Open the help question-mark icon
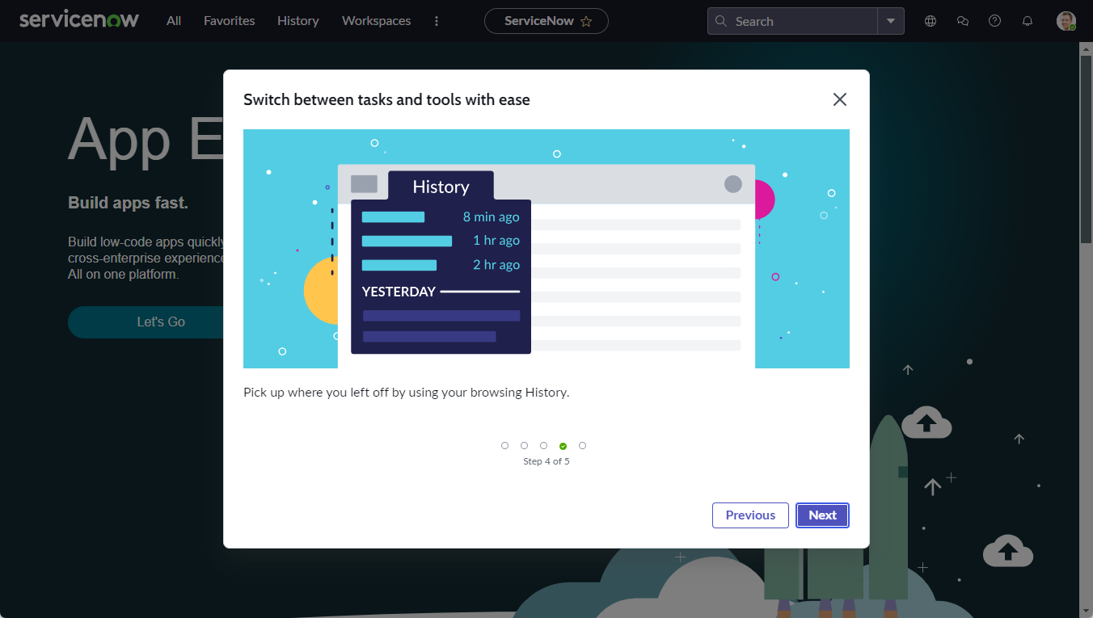The width and height of the screenshot is (1093, 618). pyautogui.click(x=995, y=21)
